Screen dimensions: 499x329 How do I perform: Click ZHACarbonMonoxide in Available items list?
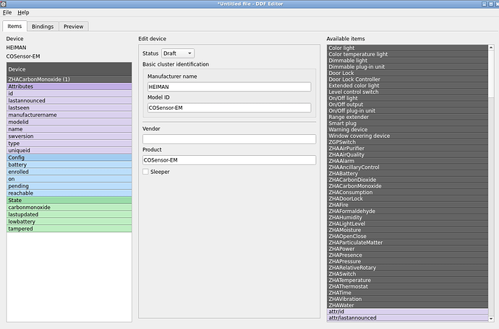[407, 186]
